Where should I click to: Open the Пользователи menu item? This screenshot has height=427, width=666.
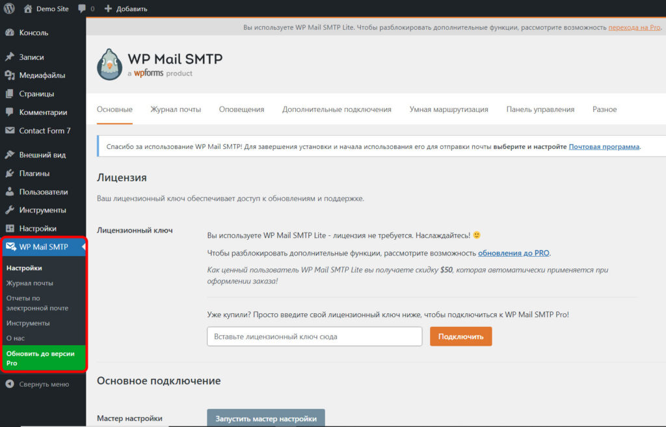click(x=42, y=192)
